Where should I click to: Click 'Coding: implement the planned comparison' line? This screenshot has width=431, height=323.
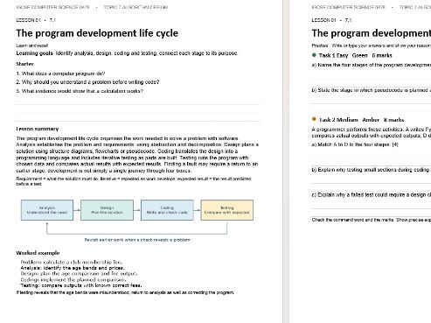[x=73, y=279]
